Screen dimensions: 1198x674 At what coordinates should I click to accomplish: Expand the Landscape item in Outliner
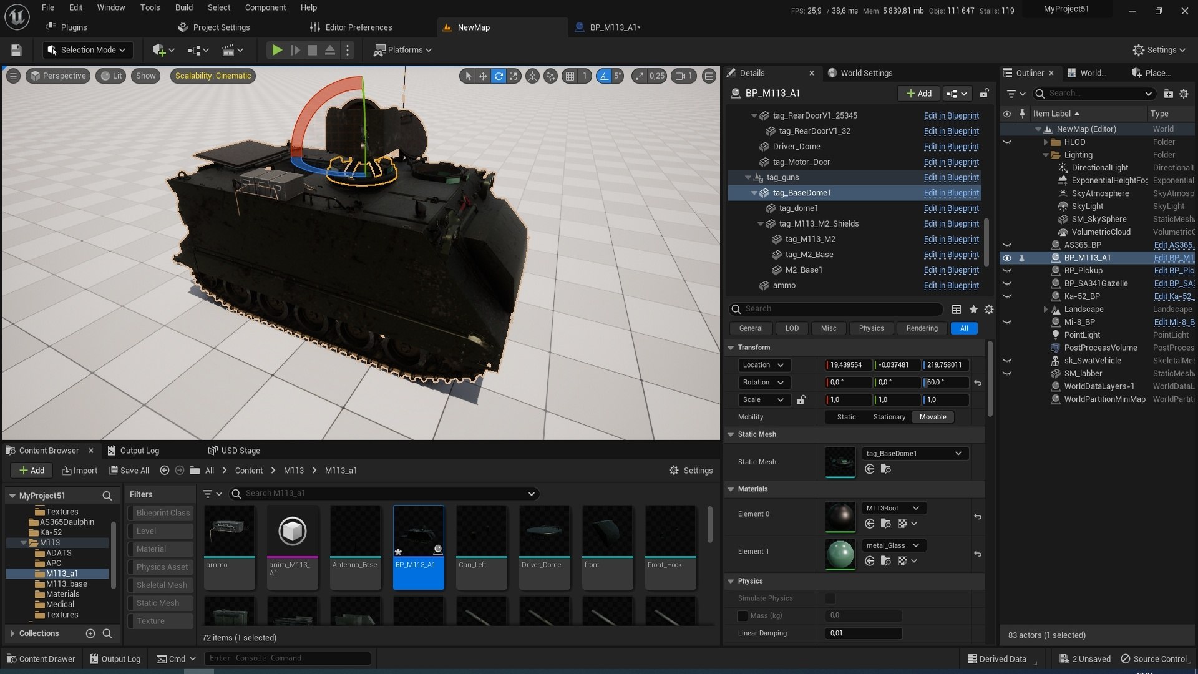click(x=1046, y=310)
